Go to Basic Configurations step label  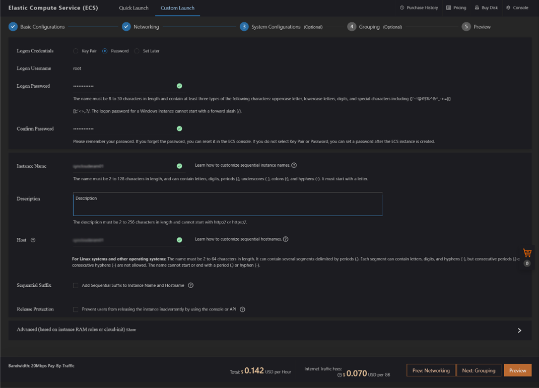[42, 27]
